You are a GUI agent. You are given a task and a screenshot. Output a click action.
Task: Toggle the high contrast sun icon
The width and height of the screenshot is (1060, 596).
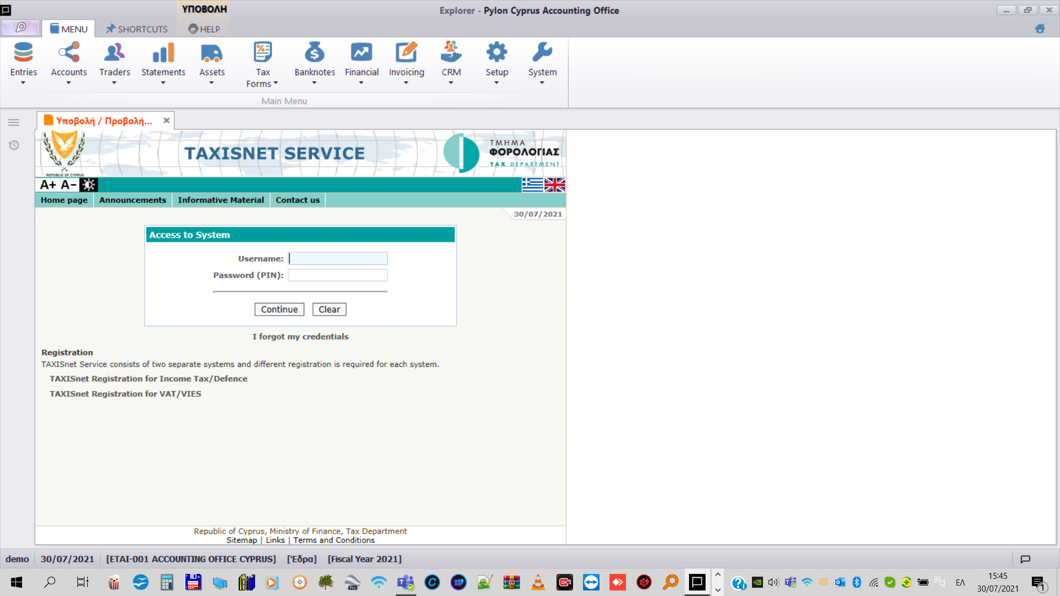88,185
